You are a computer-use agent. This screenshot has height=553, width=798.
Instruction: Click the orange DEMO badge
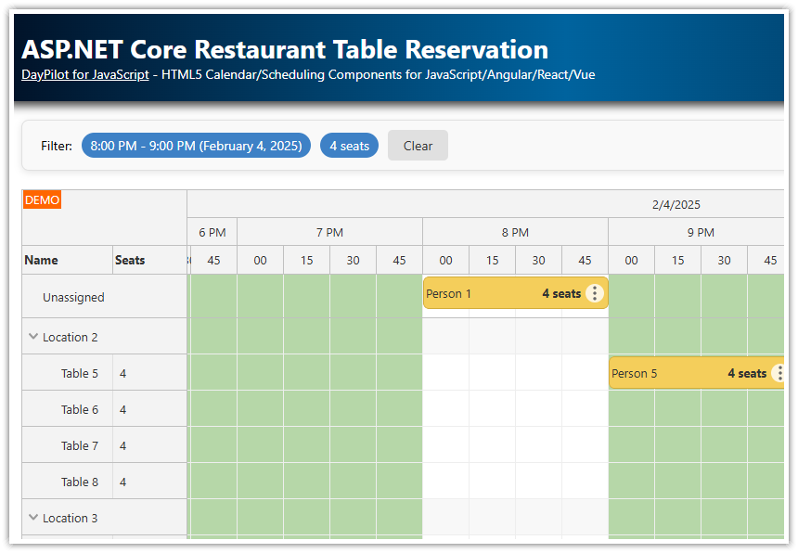(42, 199)
